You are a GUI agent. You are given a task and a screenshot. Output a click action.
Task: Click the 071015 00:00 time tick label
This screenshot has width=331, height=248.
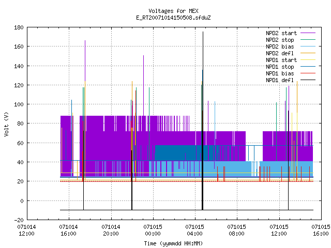(x=153, y=230)
